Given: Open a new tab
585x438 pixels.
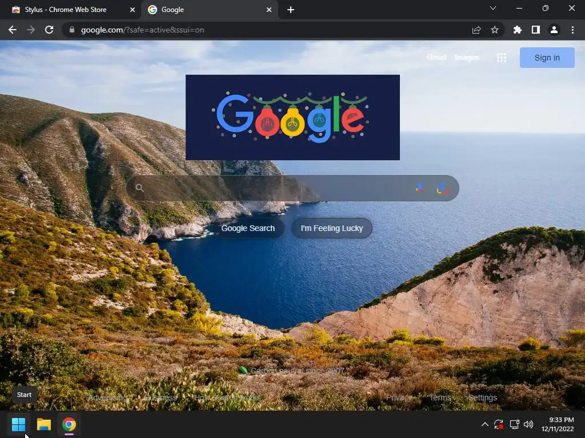Looking at the screenshot, I should click(x=291, y=10).
